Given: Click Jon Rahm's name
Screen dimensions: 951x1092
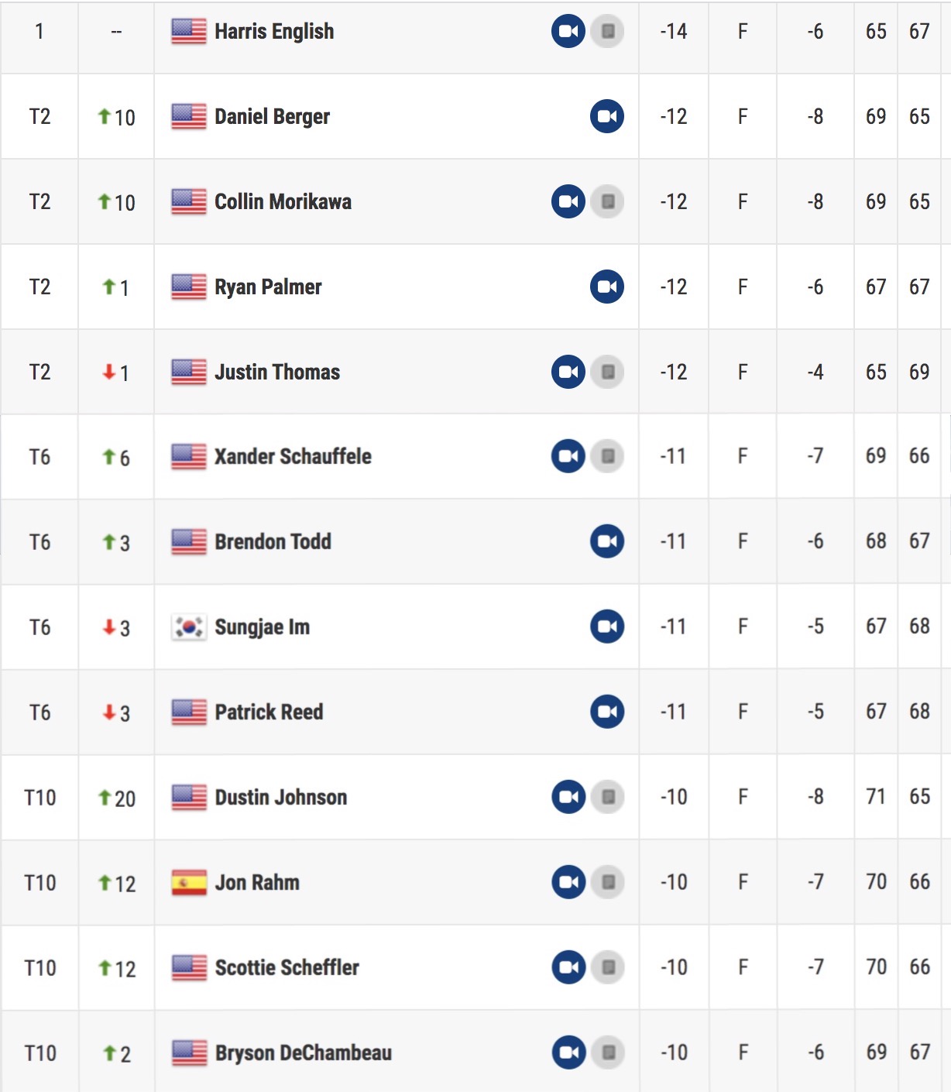Looking at the screenshot, I should [x=256, y=882].
